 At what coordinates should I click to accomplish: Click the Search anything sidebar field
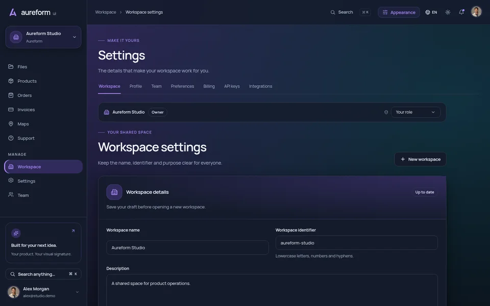43,274
